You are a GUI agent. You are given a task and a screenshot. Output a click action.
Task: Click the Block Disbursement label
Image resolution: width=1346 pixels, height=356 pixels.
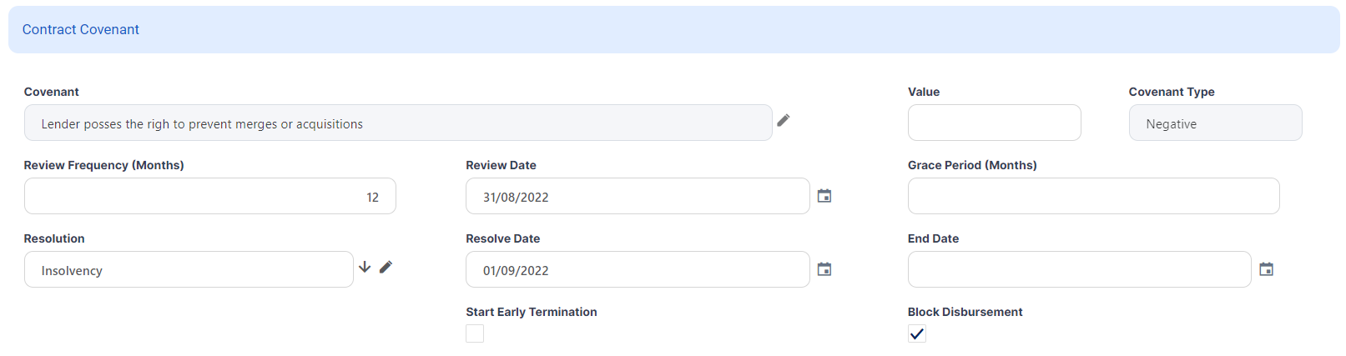click(965, 312)
